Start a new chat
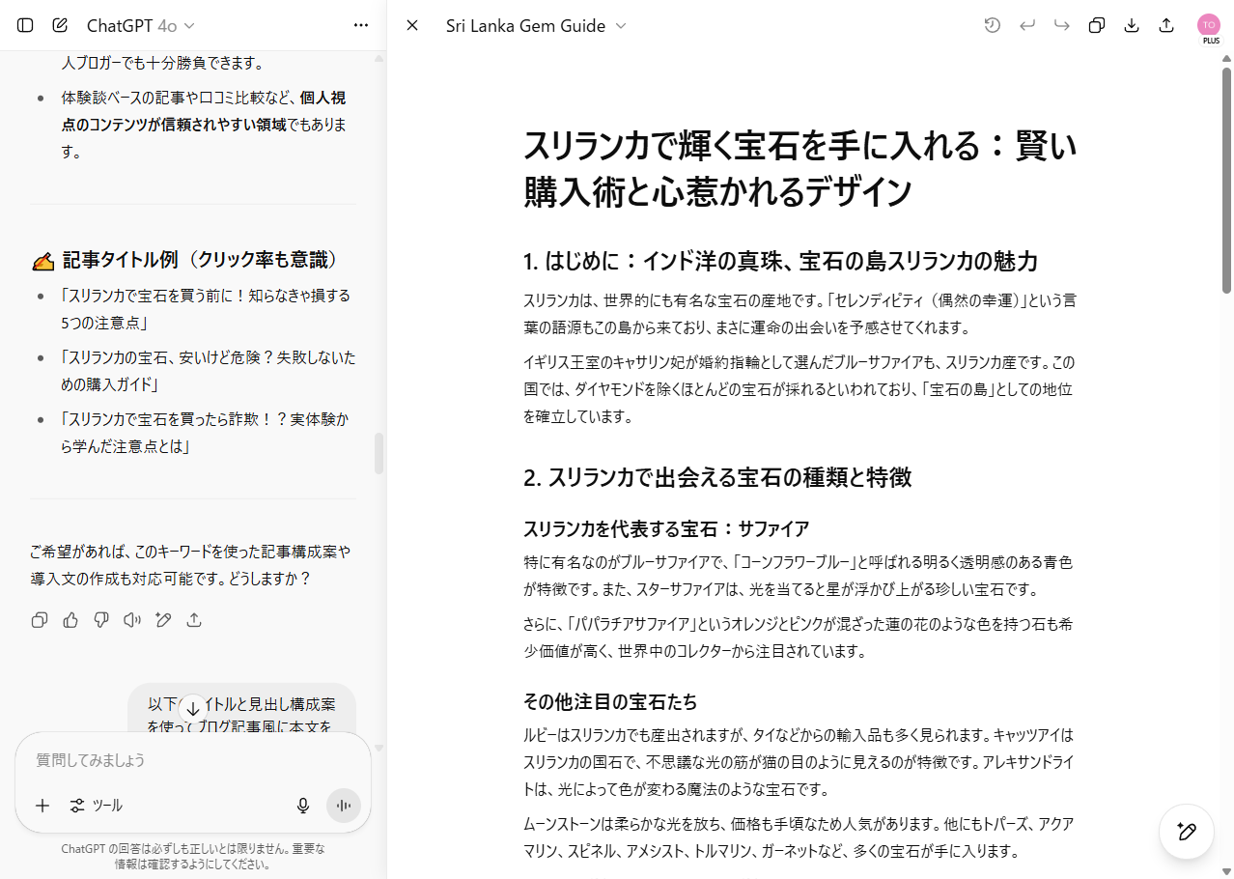 [x=60, y=25]
